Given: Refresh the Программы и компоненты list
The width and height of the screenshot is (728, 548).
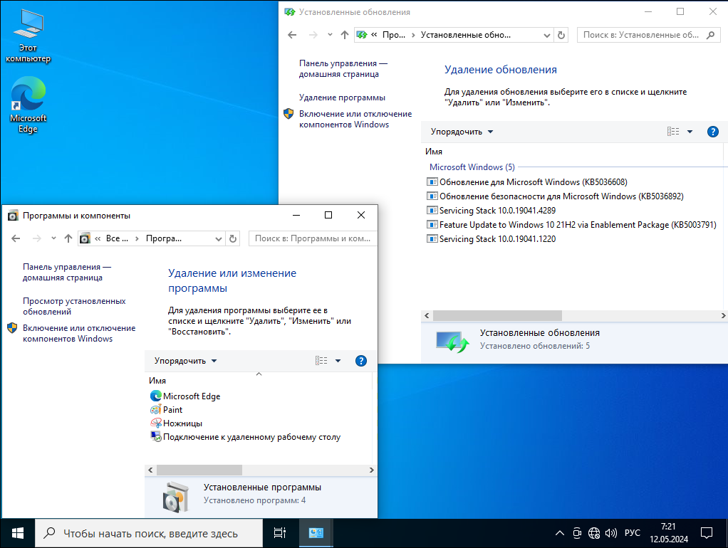Looking at the screenshot, I should 233,238.
